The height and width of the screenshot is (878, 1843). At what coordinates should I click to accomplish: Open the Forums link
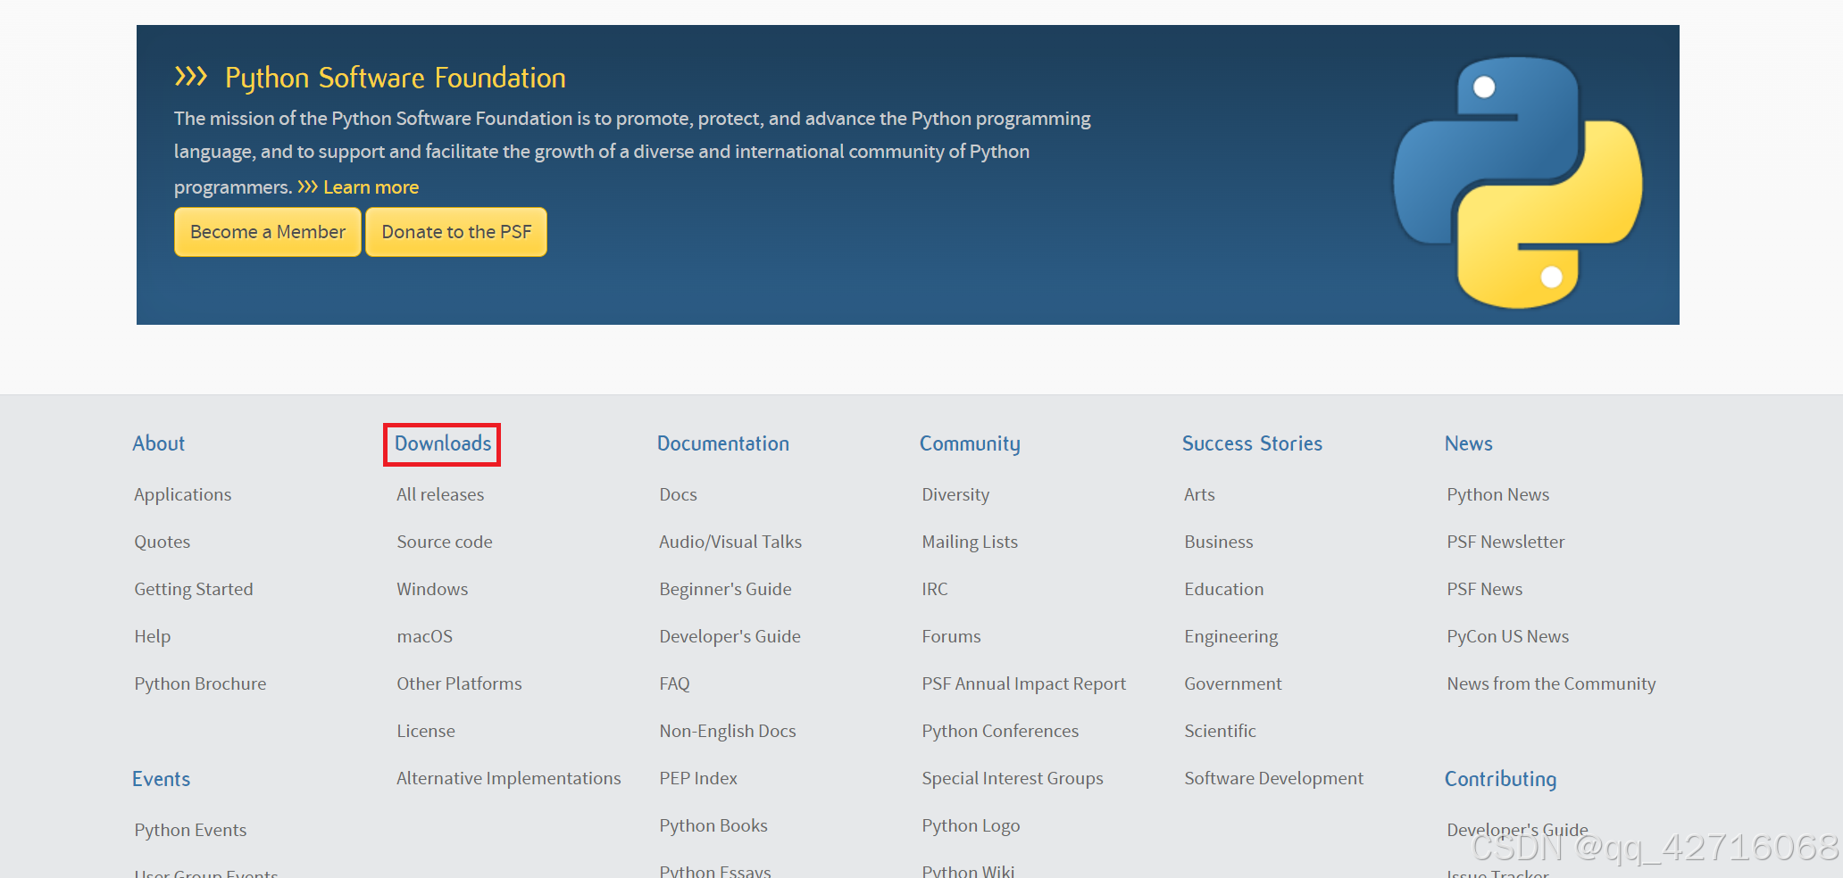[x=951, y=636]
